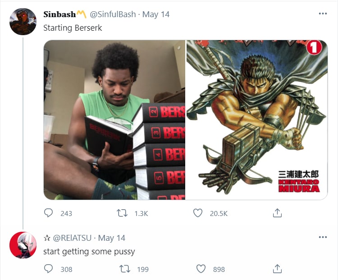Image resolution: width=338 pixels, height=280 pixels.
Task: Share the Starting Berserk tweet
Action: 277,213
